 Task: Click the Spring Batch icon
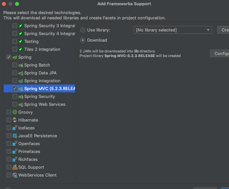click(21, 65)
